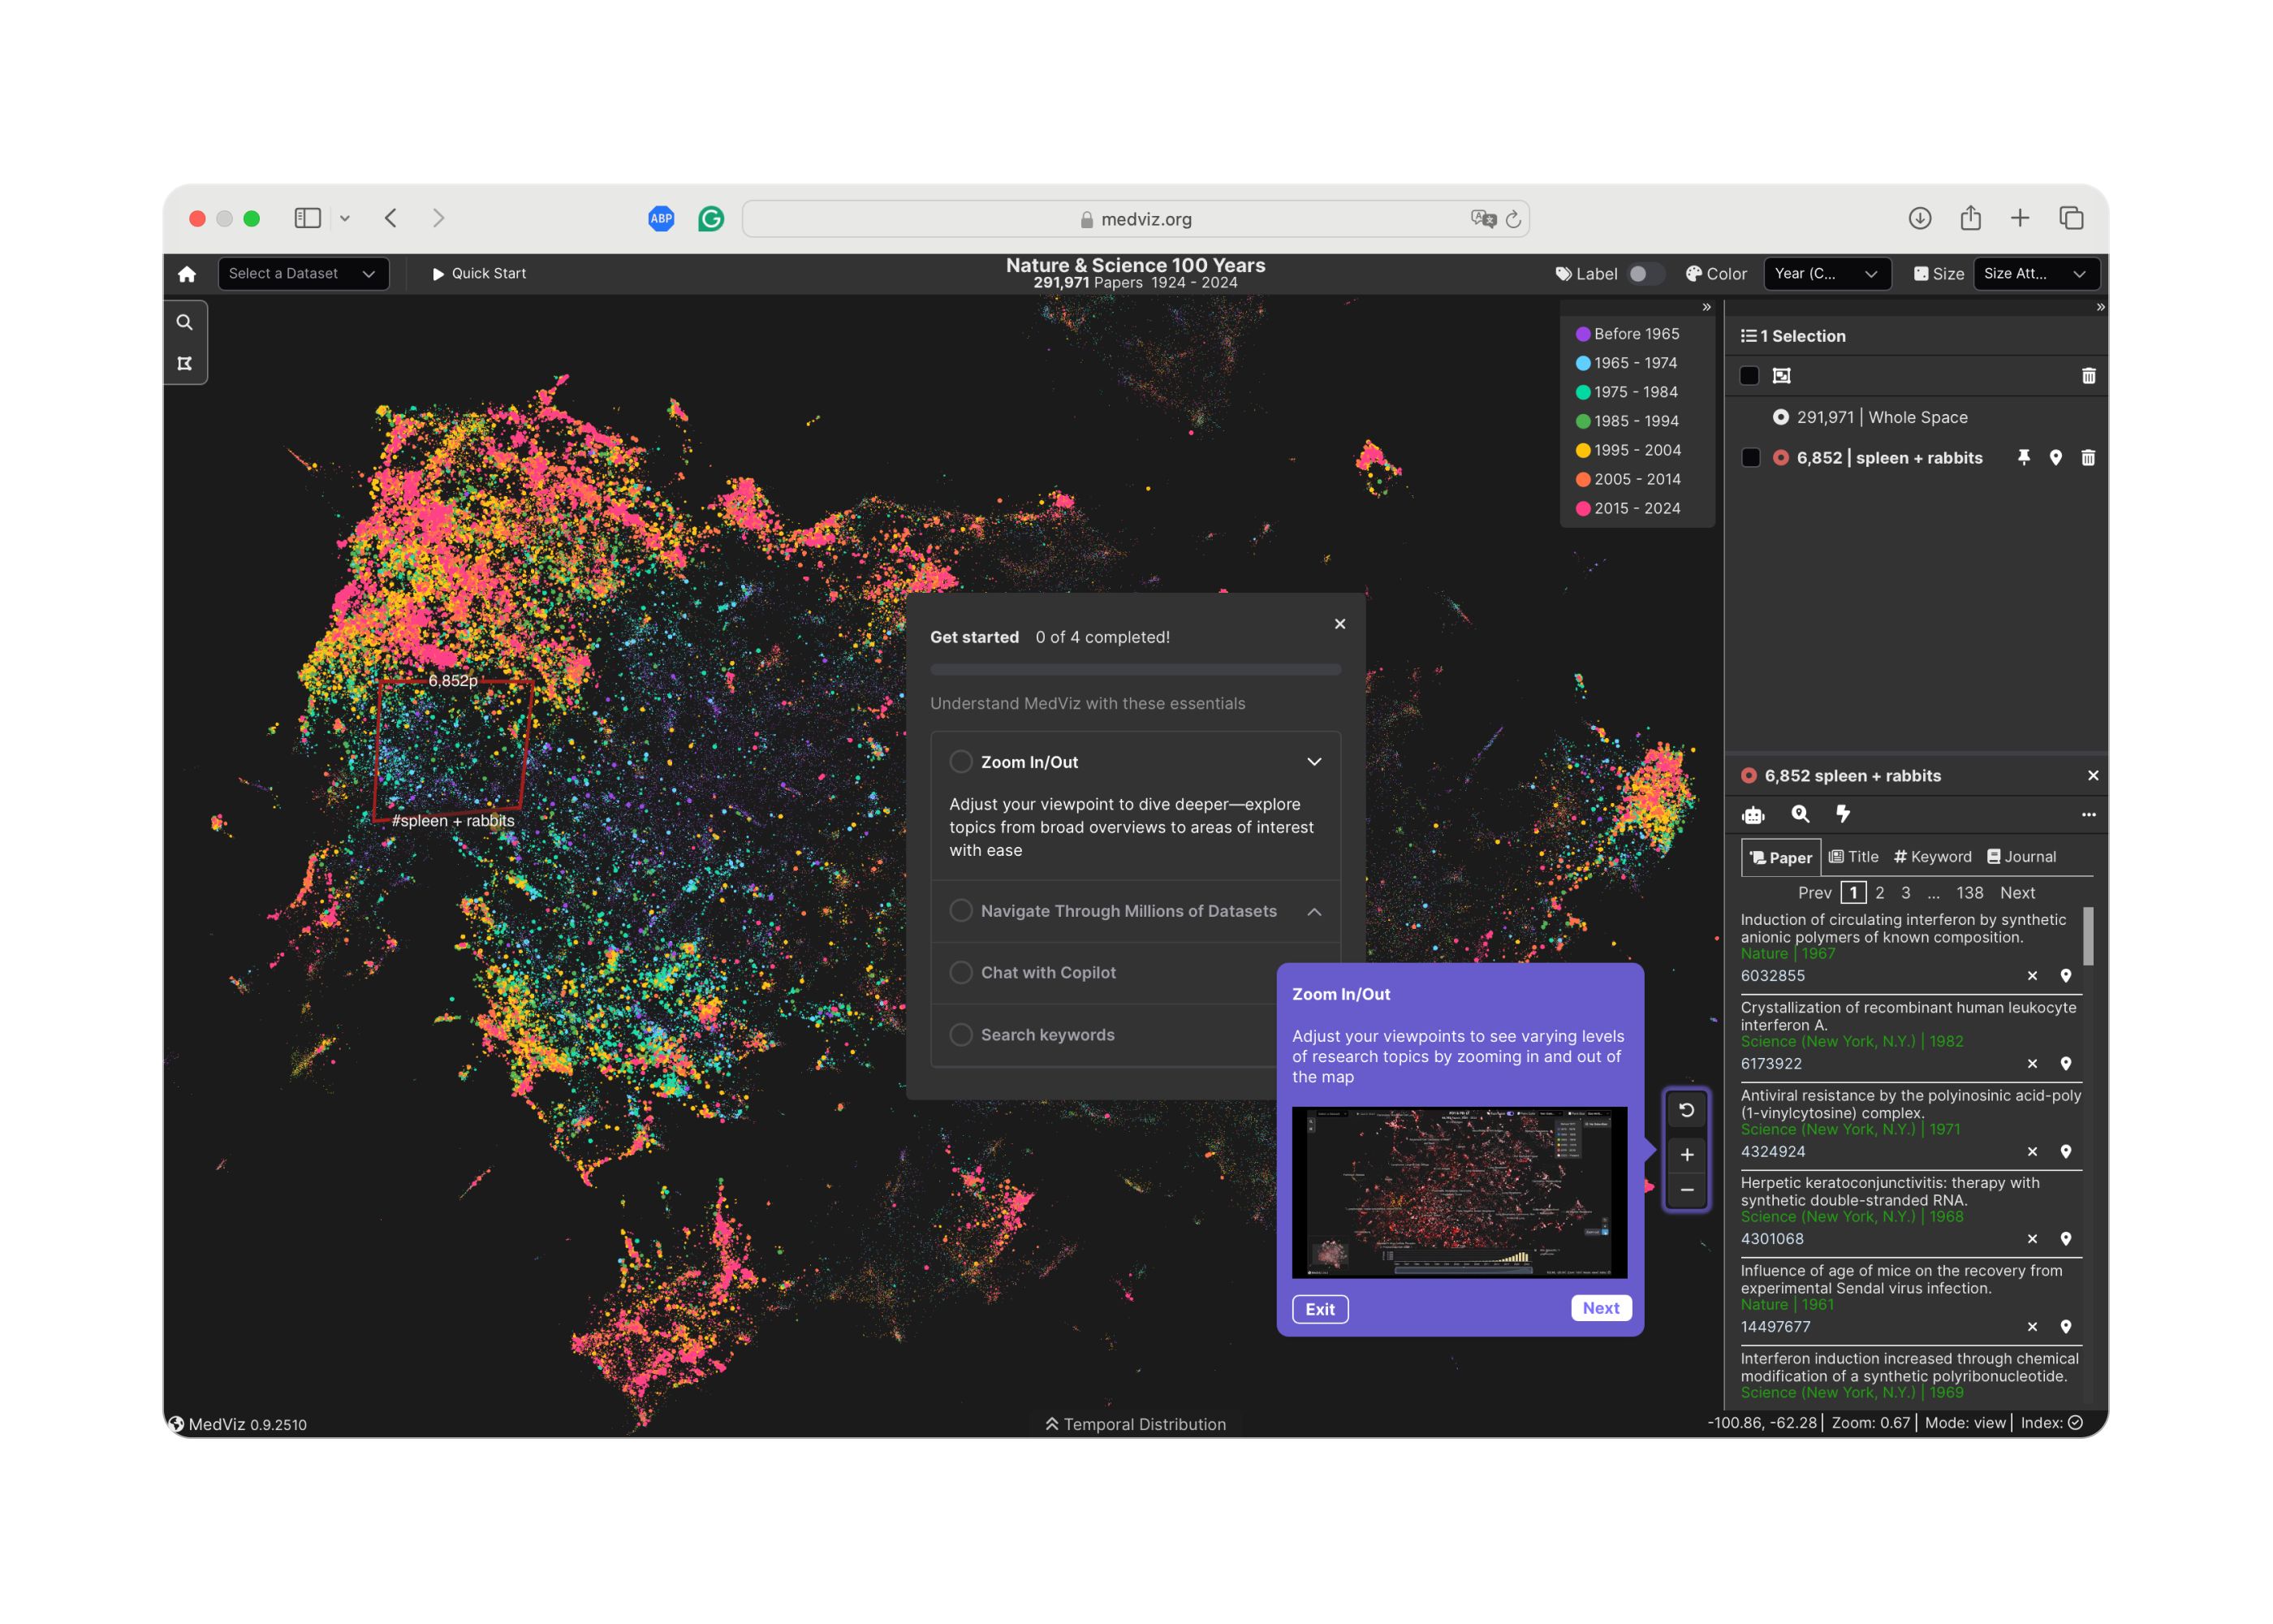This screenshot has height=1624, width=2273.
Task: Go to Next page of paper list
Action: pyautogui.click(x=2016, y=893)
